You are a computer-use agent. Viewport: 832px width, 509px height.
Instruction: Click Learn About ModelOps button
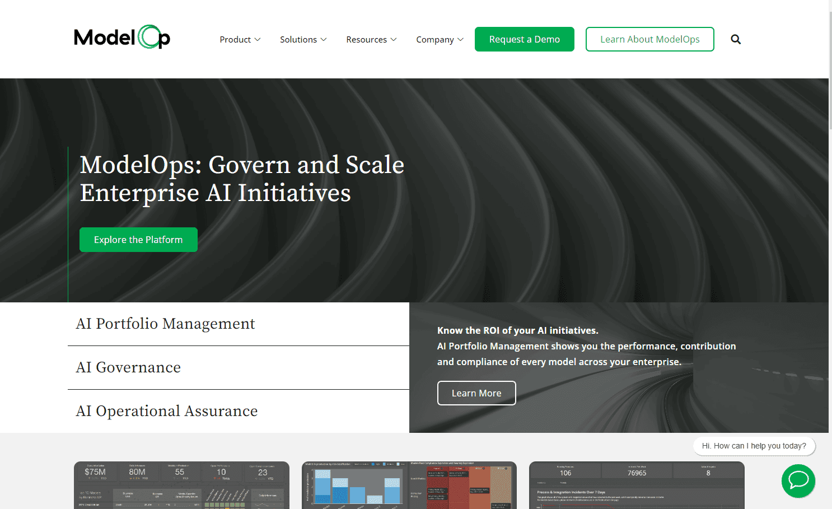[x=650, y=39]
